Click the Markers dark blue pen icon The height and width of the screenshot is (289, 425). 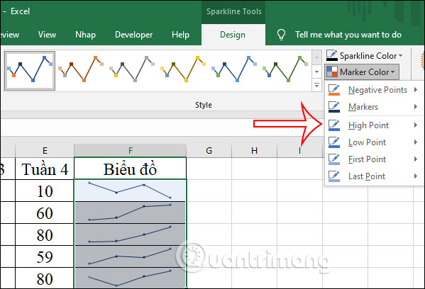[334, 107]
